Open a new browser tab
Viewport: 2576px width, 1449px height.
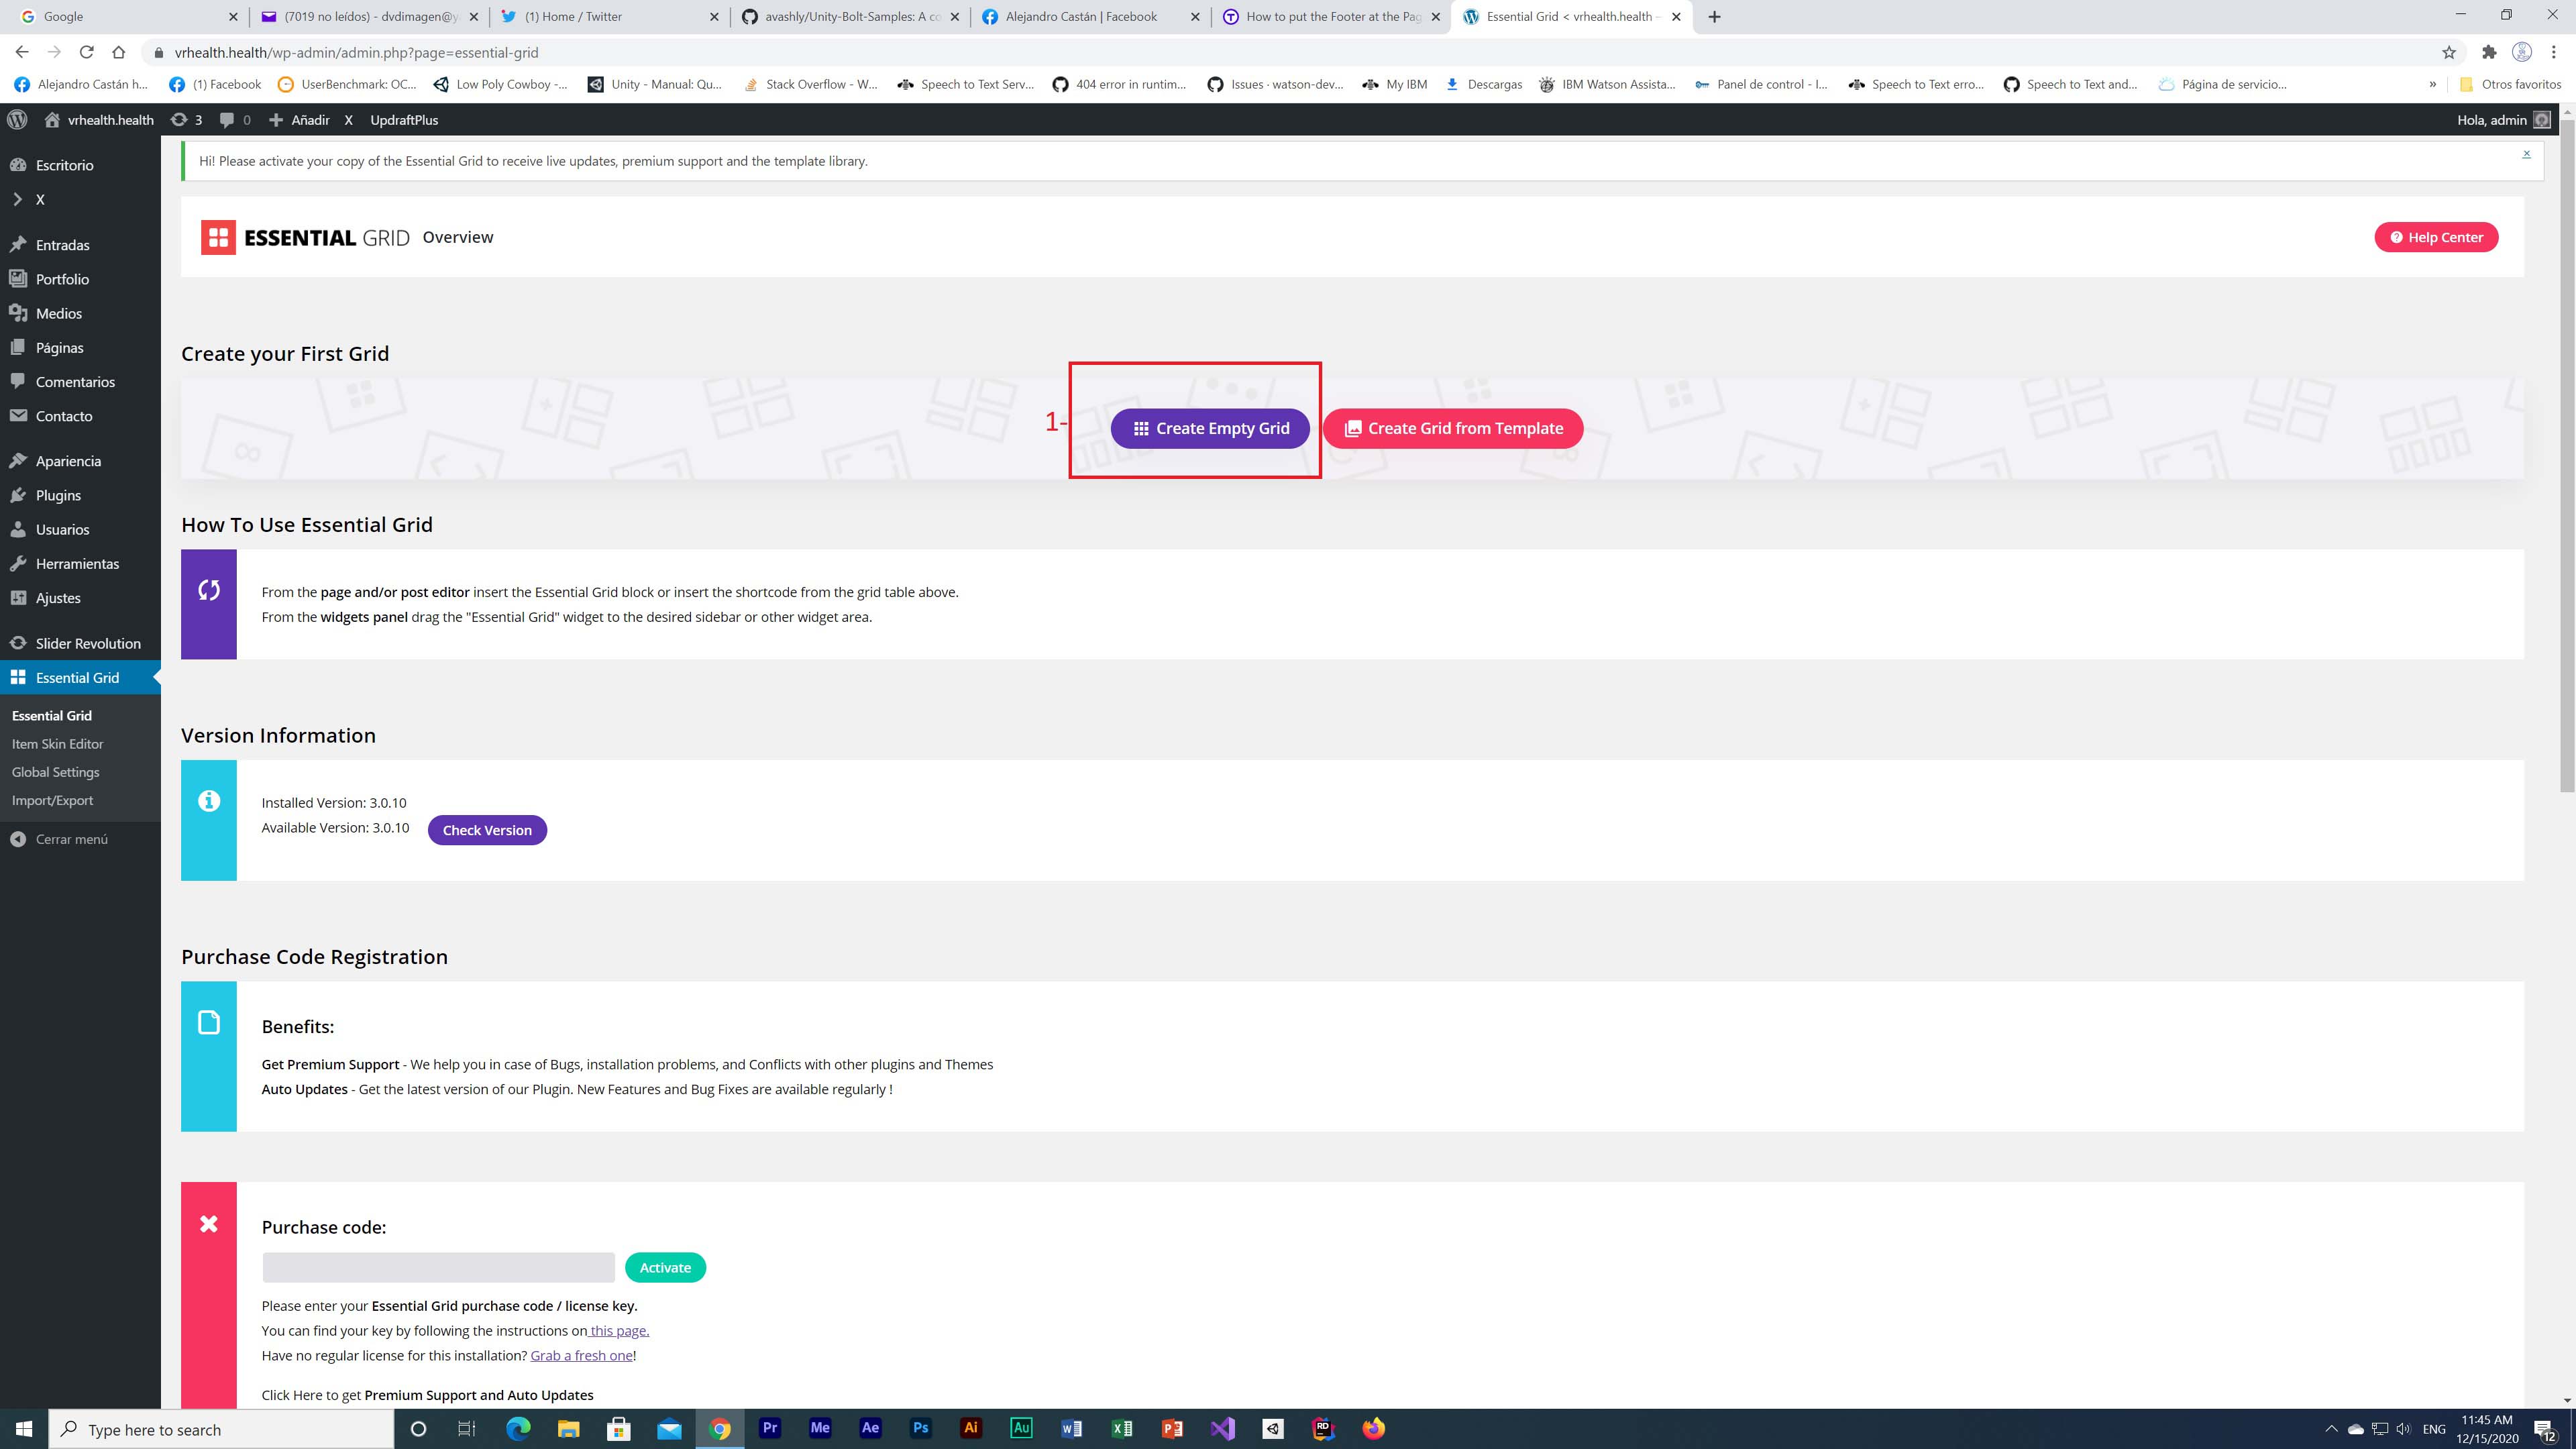coord(1714,17)
